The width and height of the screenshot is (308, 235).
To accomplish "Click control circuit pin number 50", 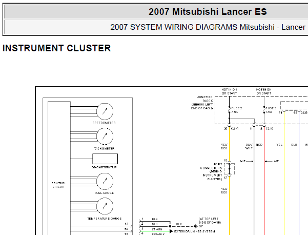I will [x=127, y=229].
